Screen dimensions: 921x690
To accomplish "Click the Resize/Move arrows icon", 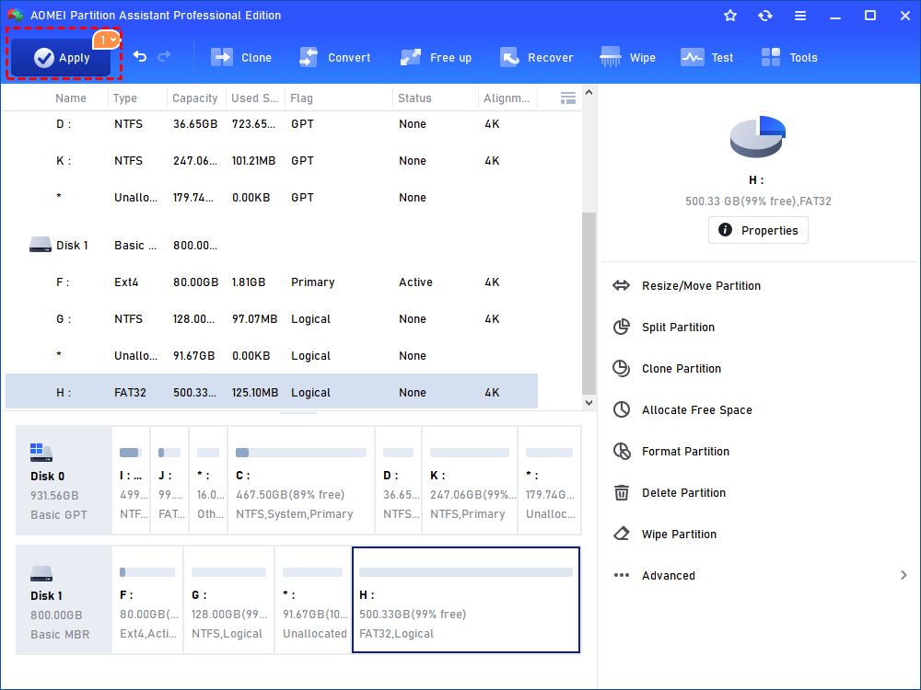I will (621, 286).
